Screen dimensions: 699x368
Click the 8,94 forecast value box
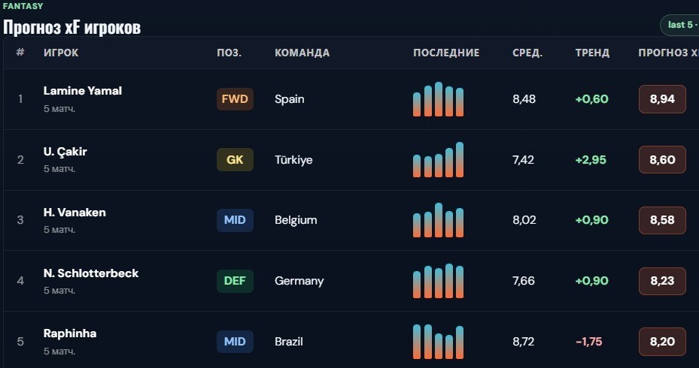662,99
